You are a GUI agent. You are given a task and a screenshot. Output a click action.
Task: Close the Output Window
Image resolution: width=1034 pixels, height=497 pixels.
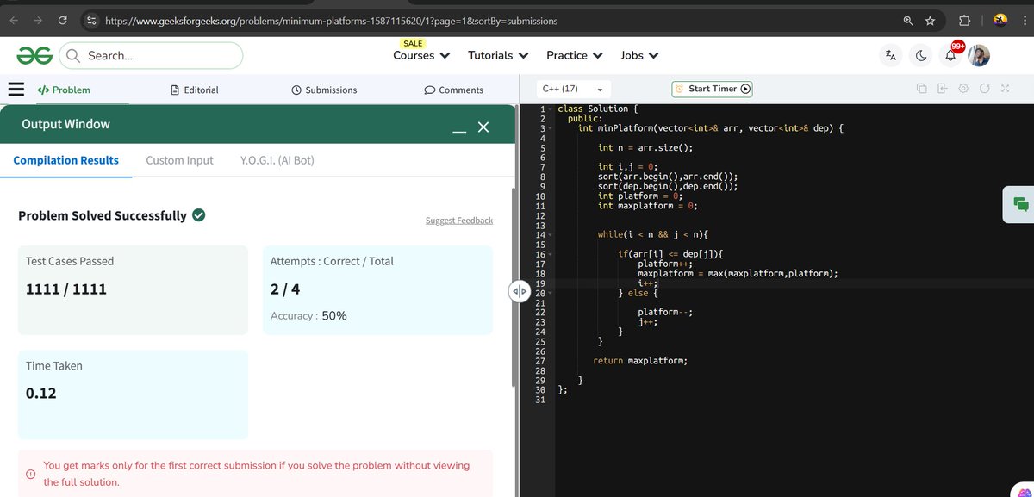(483, 127)
